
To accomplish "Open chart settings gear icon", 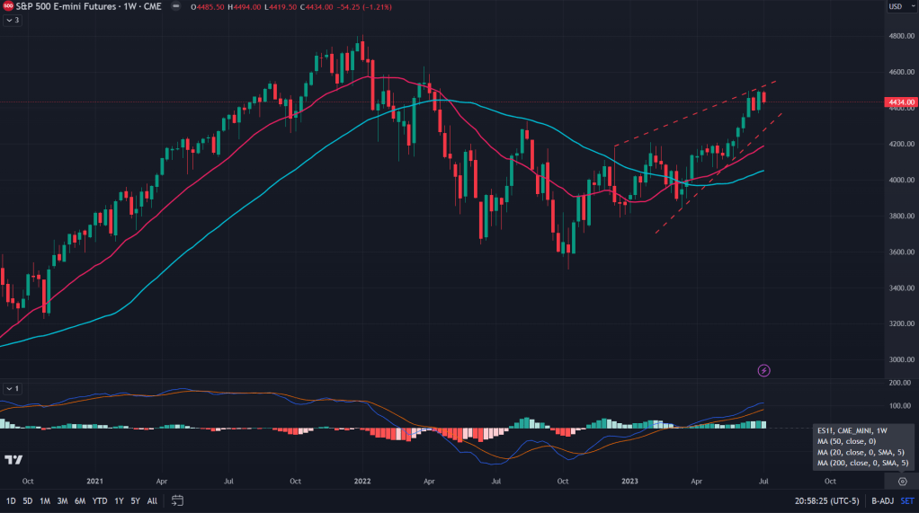I will (x=903, y=482).
